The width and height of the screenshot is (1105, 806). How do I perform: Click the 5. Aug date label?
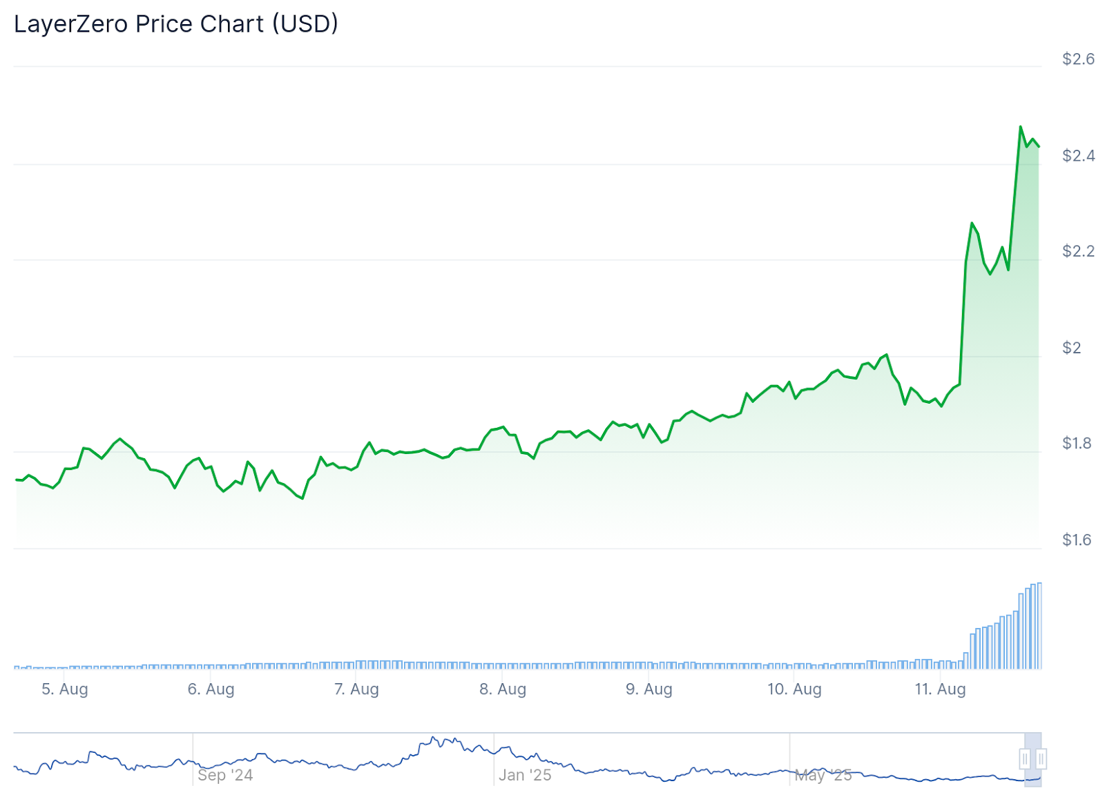click(x=65, y=689)
